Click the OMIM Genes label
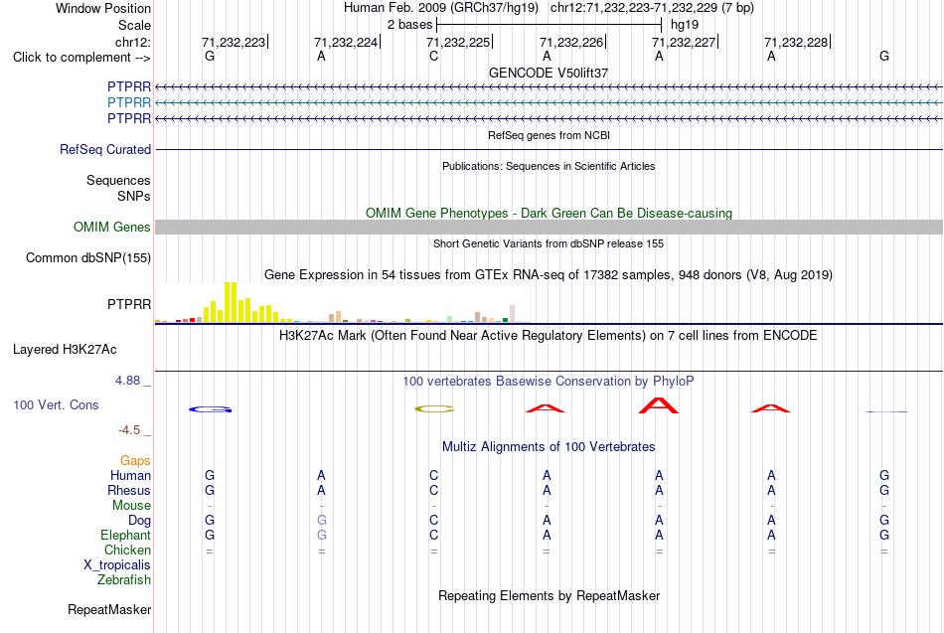The height and width of the screenshot is (633, 944). tap(111, 227)
